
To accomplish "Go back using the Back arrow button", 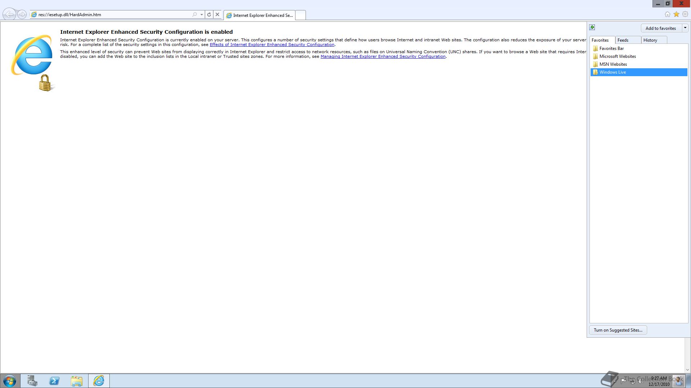I will 9,14.
